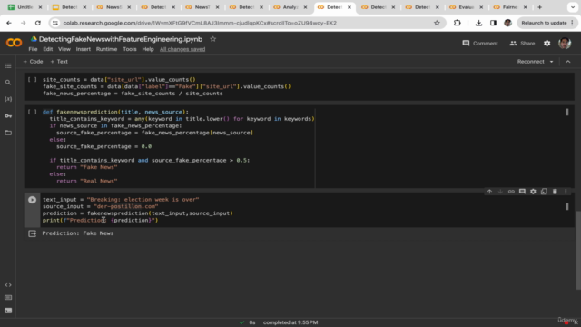This screenshot has height=327, width=581.
Task: Add a new Code cell
Action: 33,62
